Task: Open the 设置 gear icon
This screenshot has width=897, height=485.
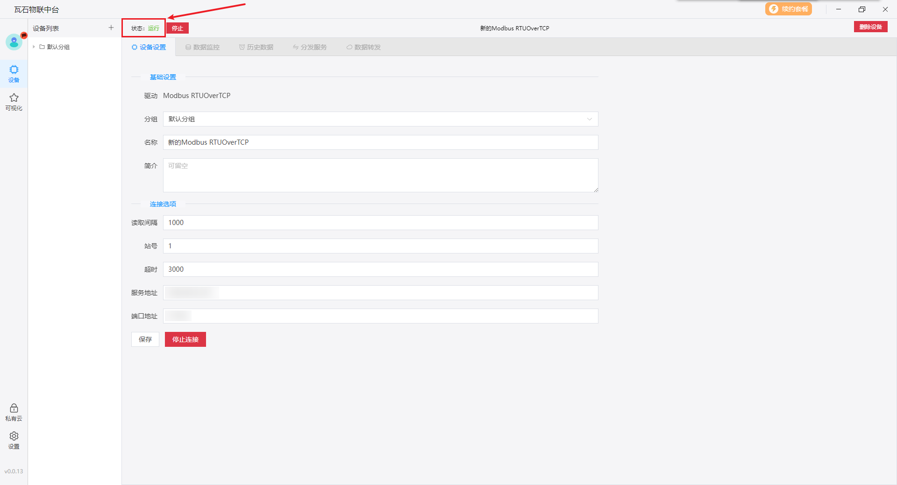Action: pos(14,440)
